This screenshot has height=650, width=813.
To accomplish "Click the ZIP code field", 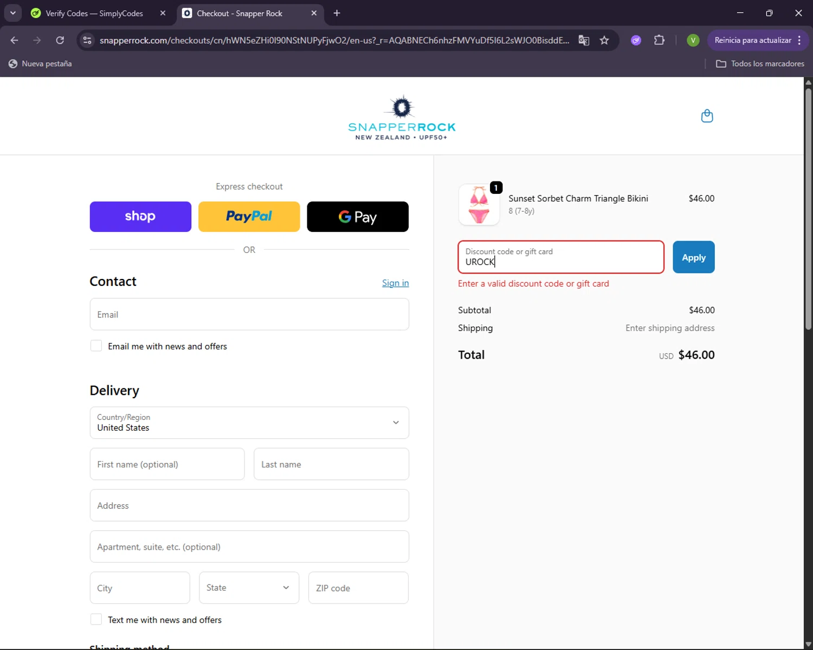I will [358, 588].
